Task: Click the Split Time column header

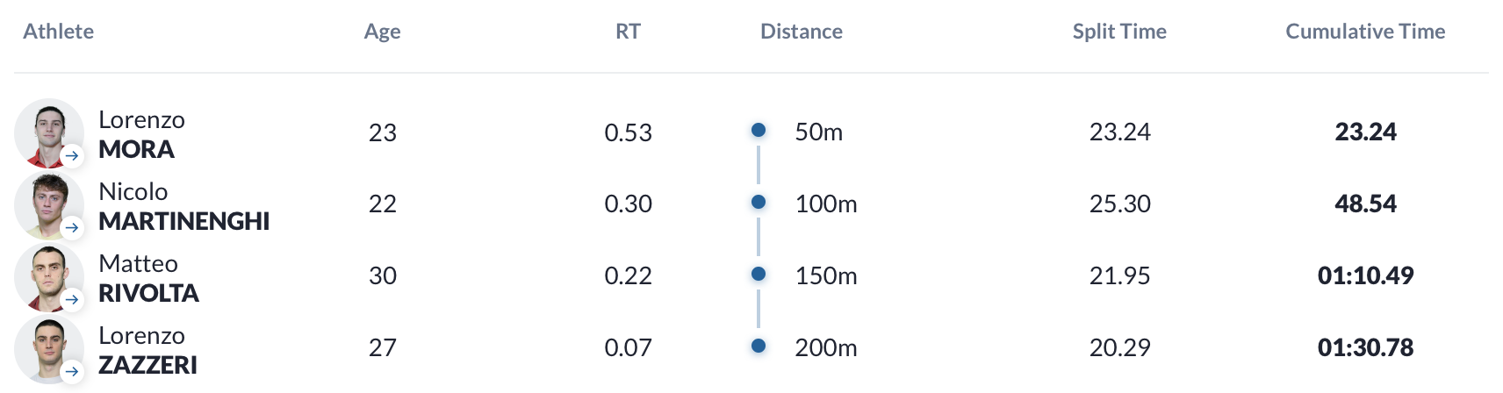Action: click(x=1119, y=32)
